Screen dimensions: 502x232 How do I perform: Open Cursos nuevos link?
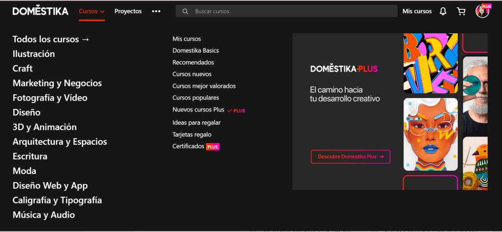tap(192, 75)
